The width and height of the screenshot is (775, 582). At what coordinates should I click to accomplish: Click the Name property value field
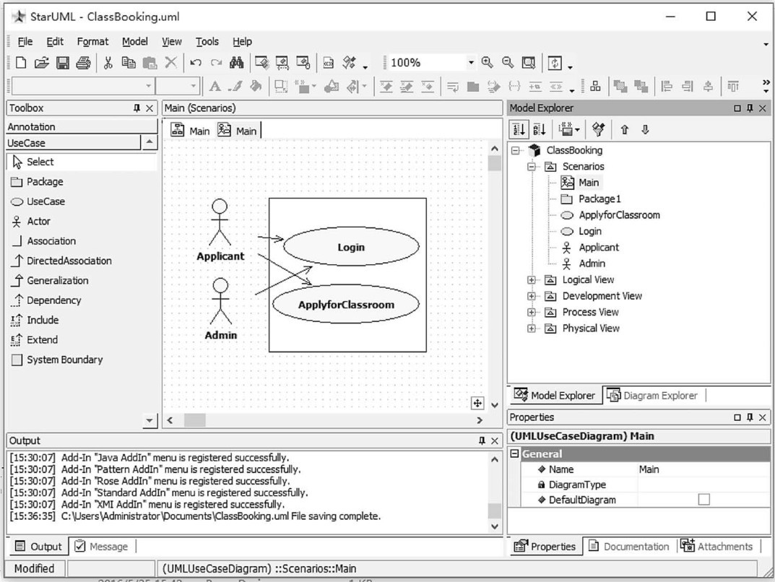(x=703, y=469)
